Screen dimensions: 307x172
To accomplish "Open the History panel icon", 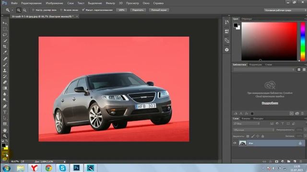I will tap(227, 22).
